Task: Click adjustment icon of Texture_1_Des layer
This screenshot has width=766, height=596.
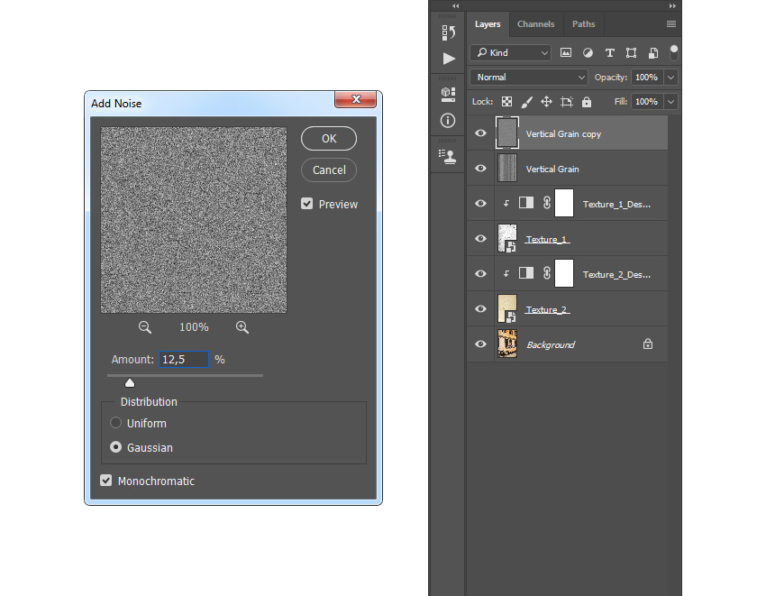Action: [526, 202]
